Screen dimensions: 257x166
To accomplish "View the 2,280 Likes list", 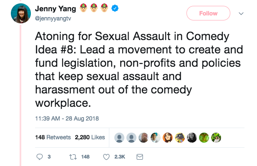I will tap(90, 137).
